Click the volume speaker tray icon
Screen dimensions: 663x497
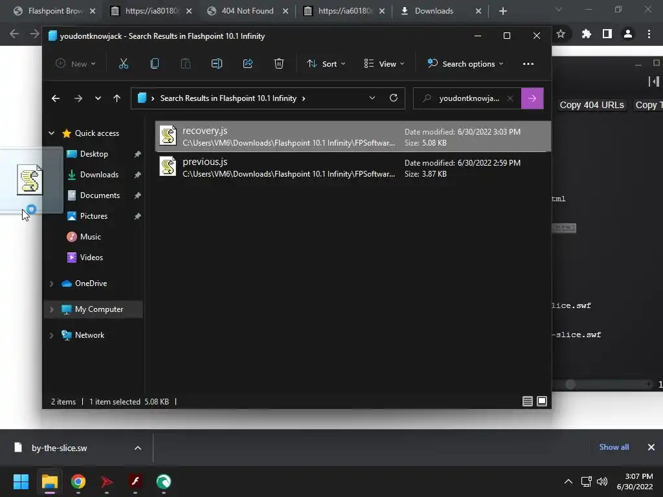(602, 481)
